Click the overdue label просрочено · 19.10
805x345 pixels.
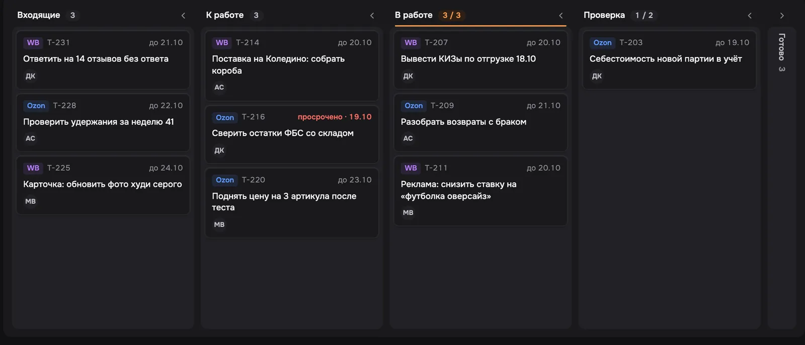pyautogui.click(x=335, y=117)
